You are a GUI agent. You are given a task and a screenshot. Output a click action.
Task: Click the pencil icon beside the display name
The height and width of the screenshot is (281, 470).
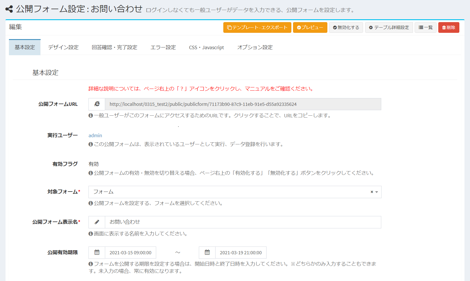(x=97, y=222)
